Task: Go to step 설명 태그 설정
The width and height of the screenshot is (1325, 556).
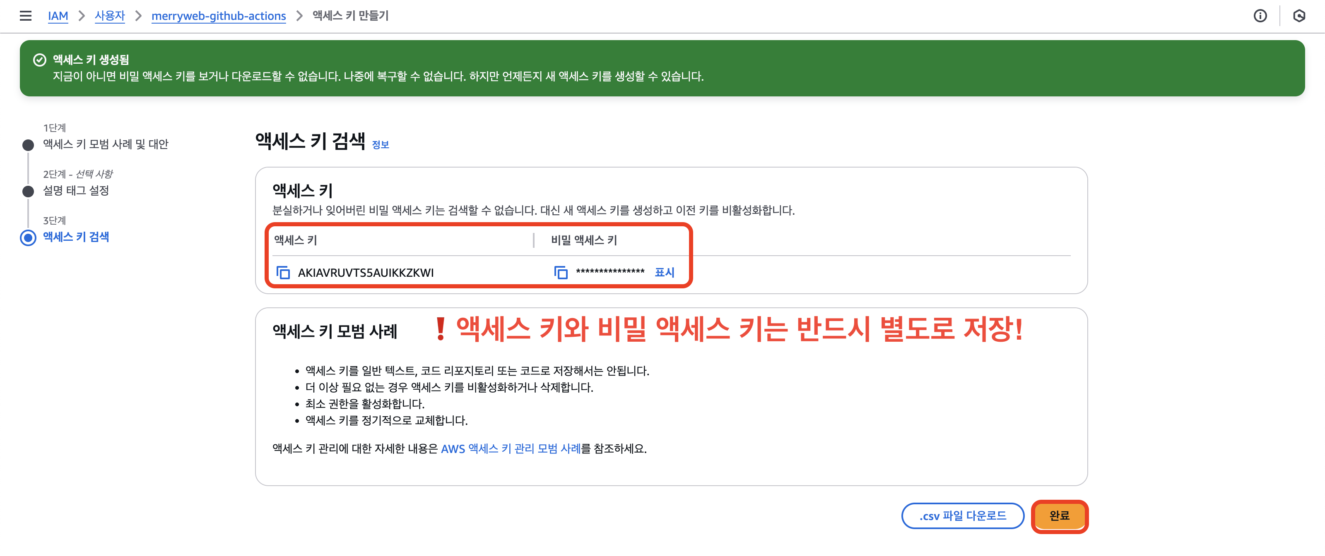Action: [x=76, y=191]
